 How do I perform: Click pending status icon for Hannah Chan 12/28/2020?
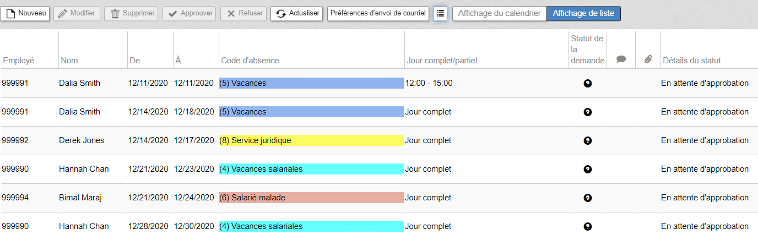click(587, 227)
